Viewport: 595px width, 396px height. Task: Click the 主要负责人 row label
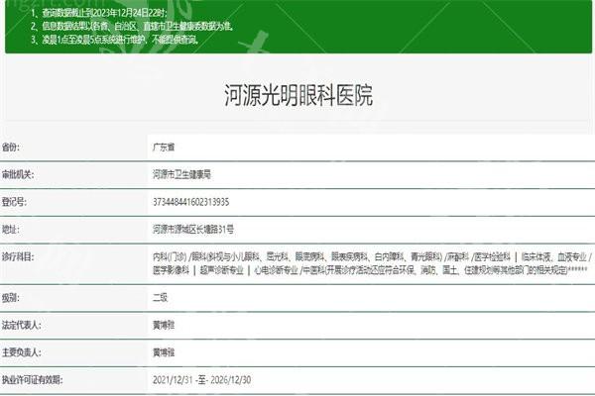click(x=21, y=349)
